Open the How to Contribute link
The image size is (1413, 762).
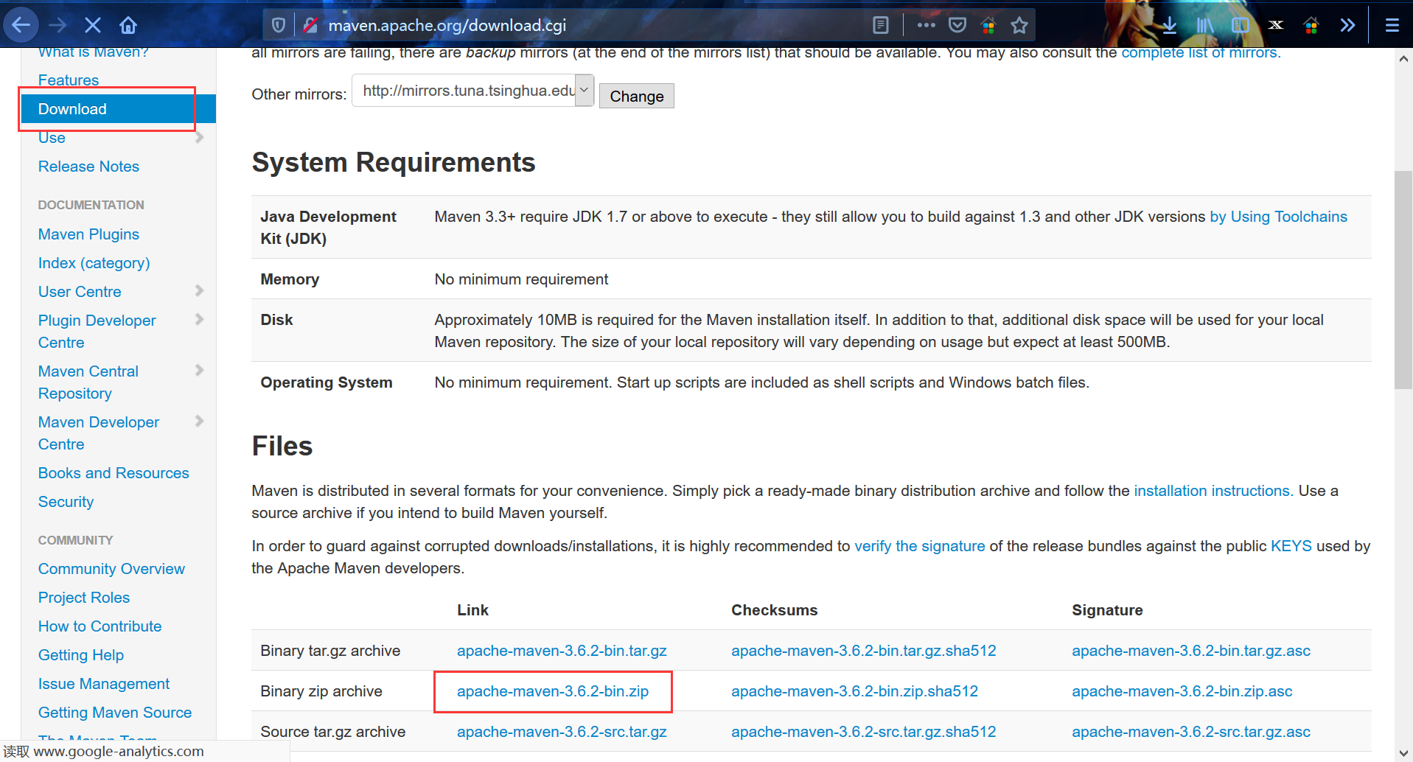pyautogui.click(x=100, y=626)
